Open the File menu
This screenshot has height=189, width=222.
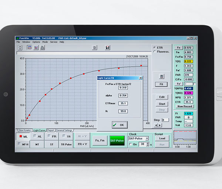pyautogui.click(x=18, y=42)
